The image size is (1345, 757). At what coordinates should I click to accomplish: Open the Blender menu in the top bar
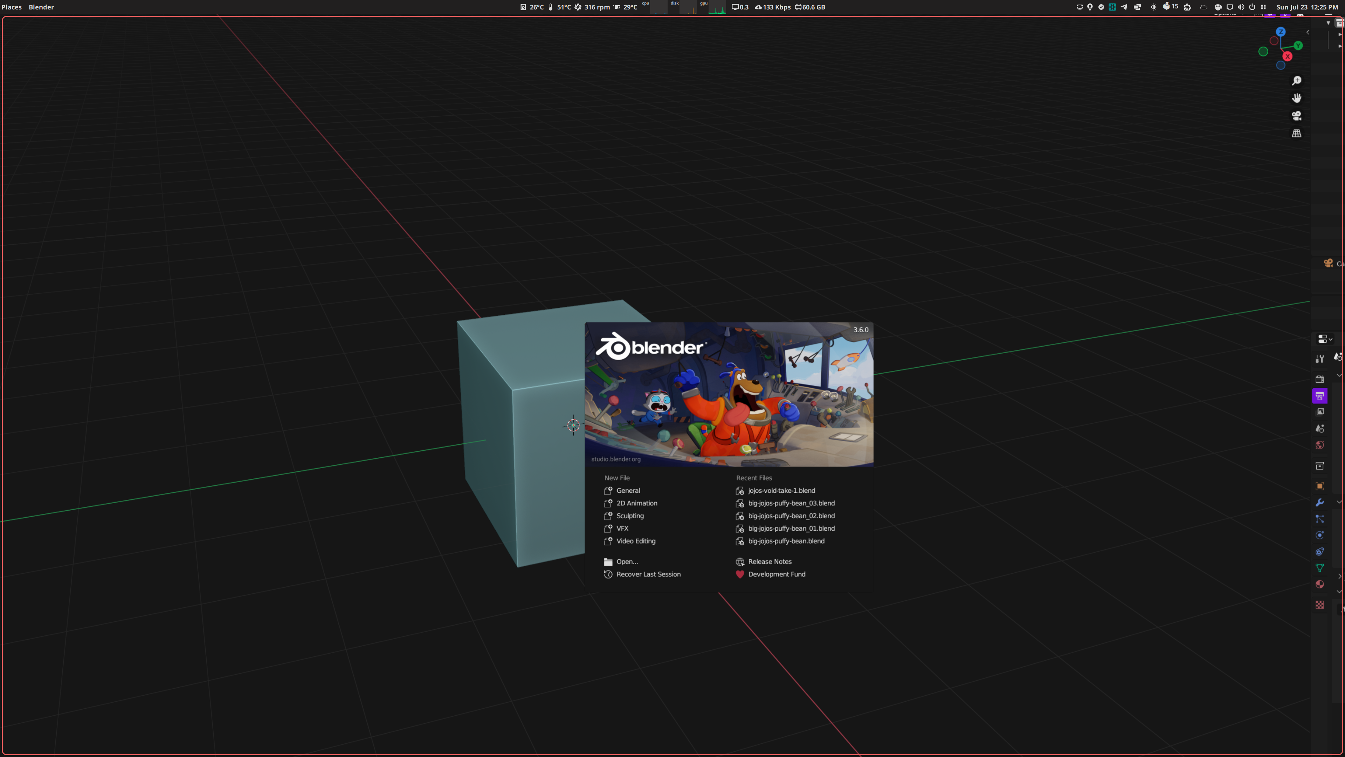(x=41, y=7)
